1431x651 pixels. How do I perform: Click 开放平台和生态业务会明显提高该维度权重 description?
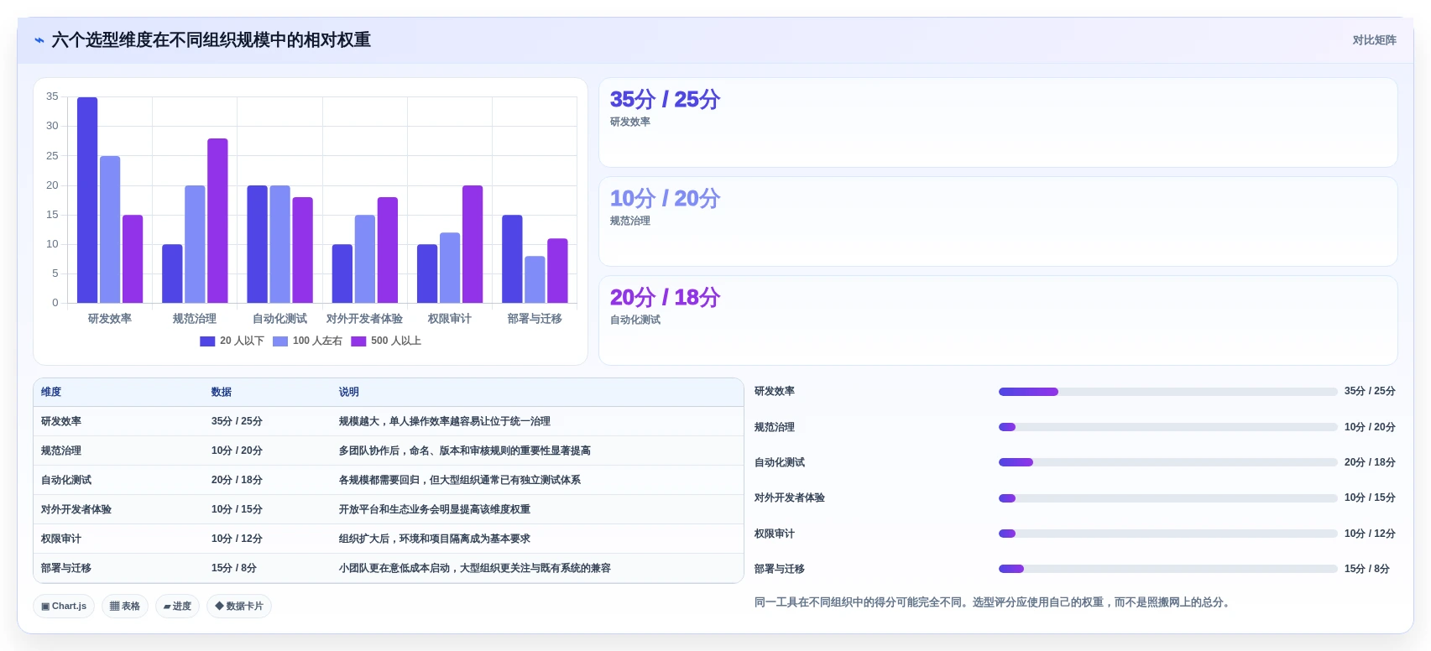[x=435, y=509]
